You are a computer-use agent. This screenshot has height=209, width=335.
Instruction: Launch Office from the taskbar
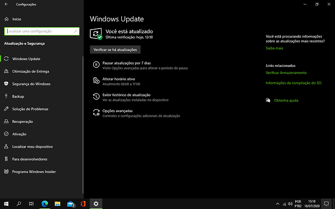pyautogui.click(x=83, y=204)
